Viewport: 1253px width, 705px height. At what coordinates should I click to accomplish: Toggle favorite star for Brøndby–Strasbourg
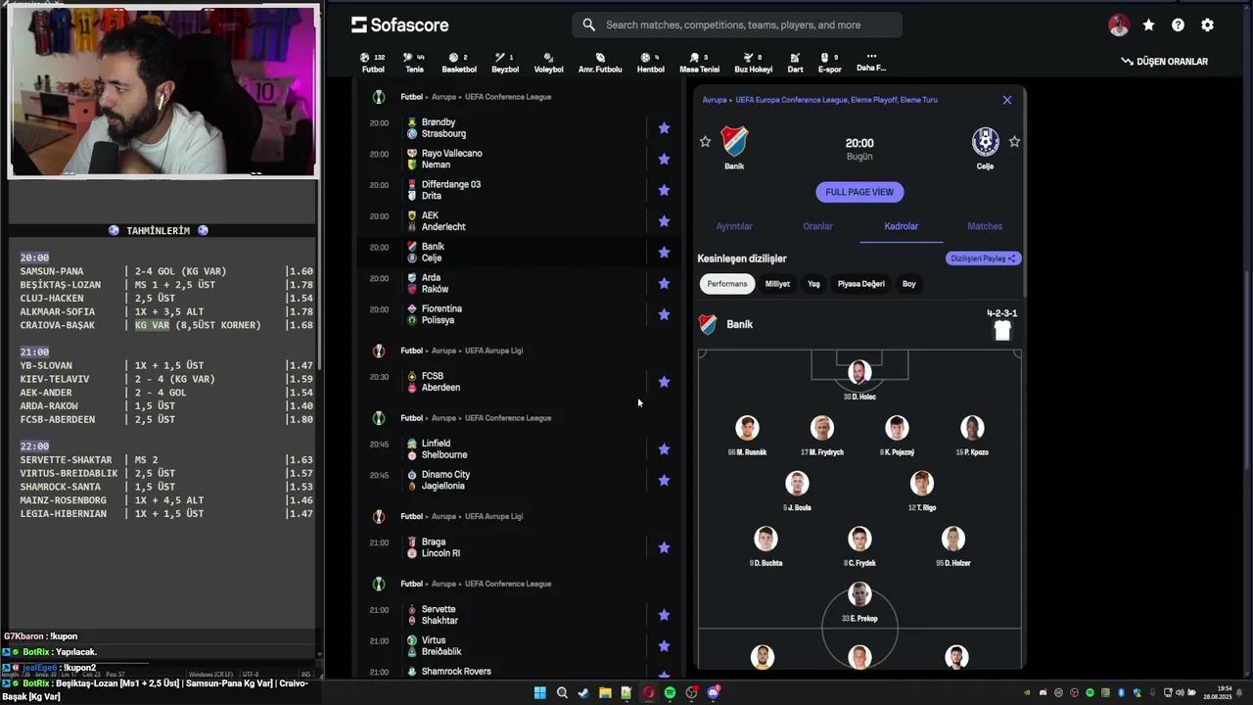pyautogui.click(x=664, y=128)
